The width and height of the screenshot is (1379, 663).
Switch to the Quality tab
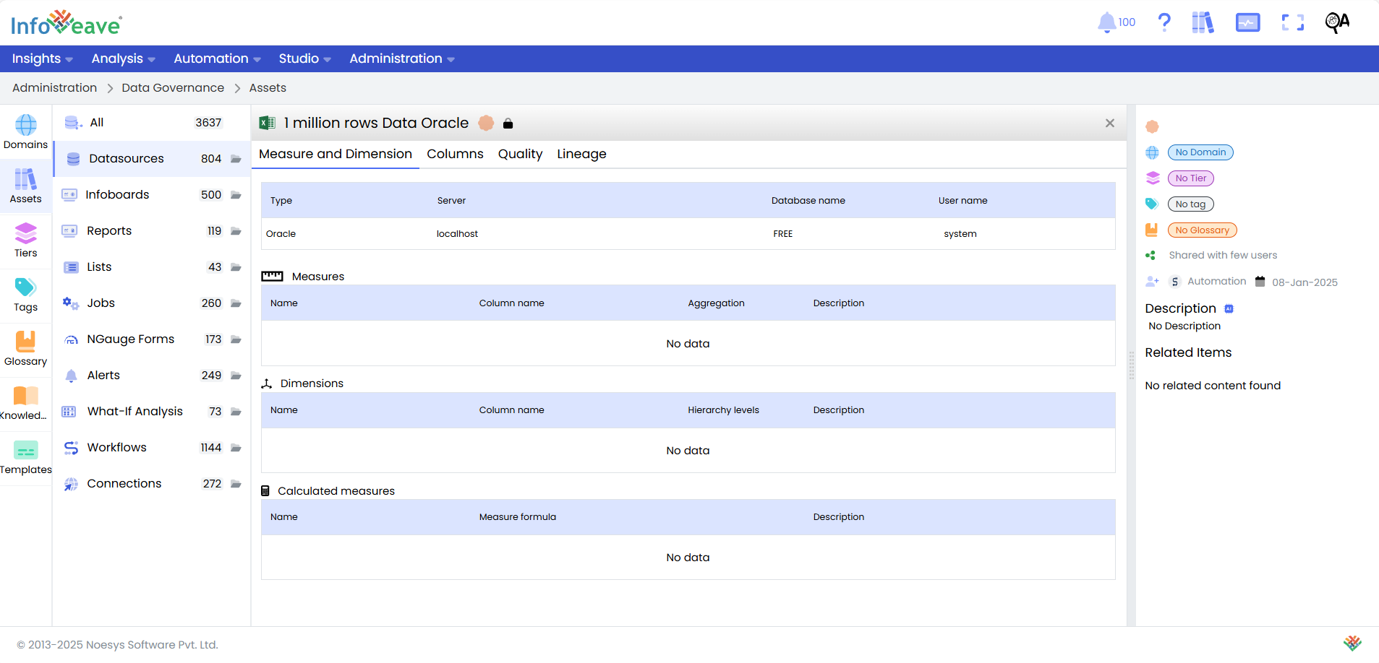click(x=520, y=154)
